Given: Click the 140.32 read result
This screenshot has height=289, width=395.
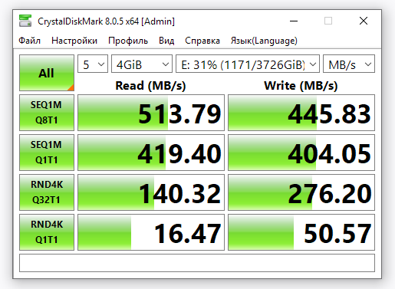Looking at the screenshot, I should click(151, 192).
